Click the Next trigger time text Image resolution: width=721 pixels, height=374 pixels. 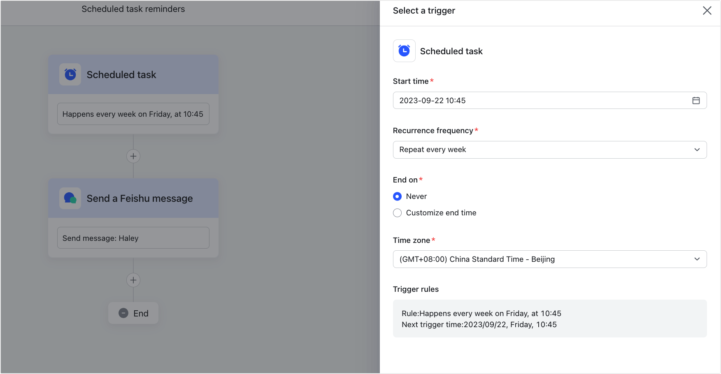coord(479,325)
